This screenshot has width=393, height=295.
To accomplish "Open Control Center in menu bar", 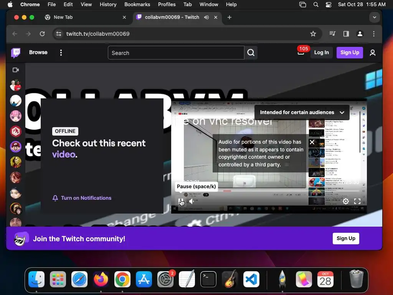I will 329,4.
